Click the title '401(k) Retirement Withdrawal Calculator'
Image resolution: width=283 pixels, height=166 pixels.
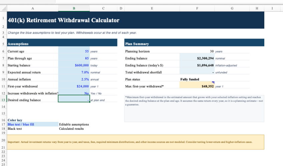click(x=63, y=20)
